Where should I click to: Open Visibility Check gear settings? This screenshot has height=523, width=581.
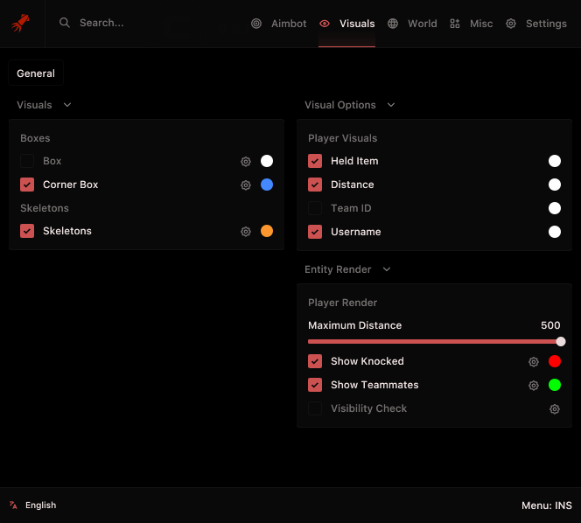click(x=555, y=409)
